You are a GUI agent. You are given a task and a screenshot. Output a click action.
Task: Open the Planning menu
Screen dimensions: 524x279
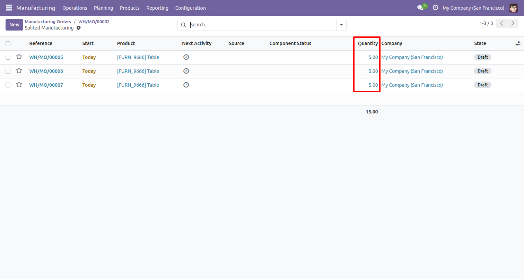(x=103, y=8)
